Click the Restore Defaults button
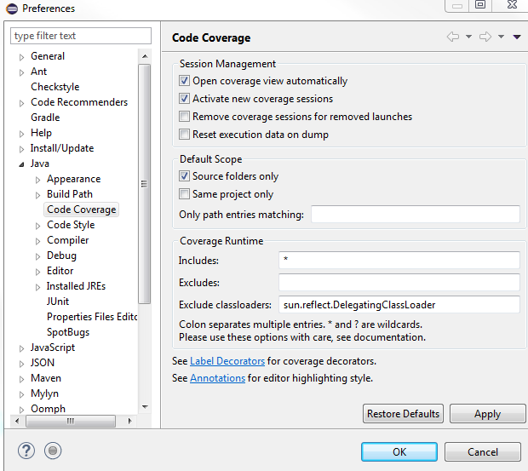This screenshot has width=528, height=471. tap(403, 413)
